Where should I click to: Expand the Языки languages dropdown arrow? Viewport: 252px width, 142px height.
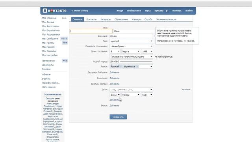point(151,67)
